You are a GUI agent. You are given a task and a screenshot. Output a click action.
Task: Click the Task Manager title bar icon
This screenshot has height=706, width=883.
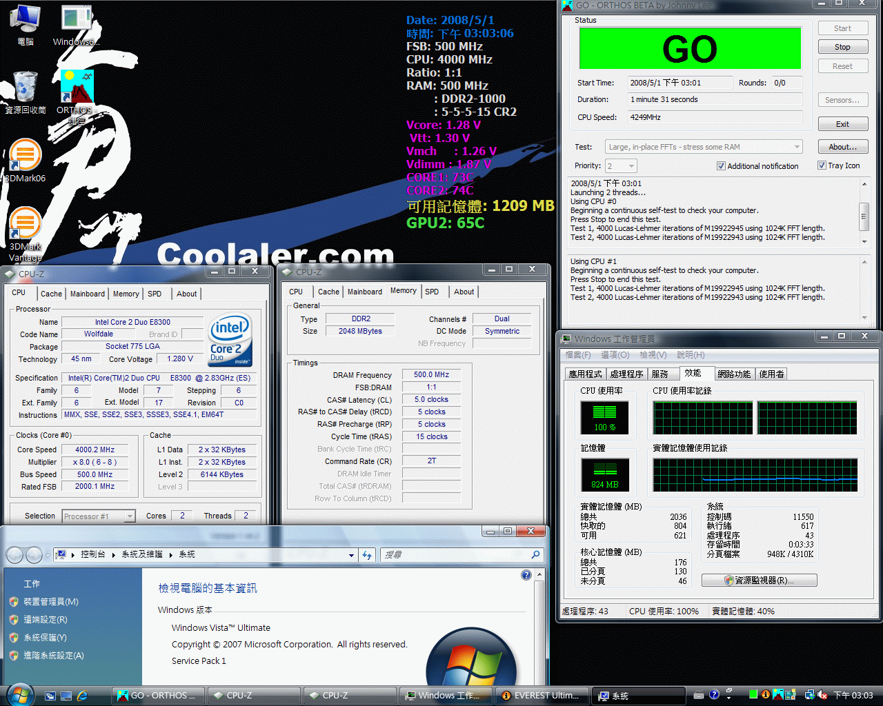coord(567,339)
